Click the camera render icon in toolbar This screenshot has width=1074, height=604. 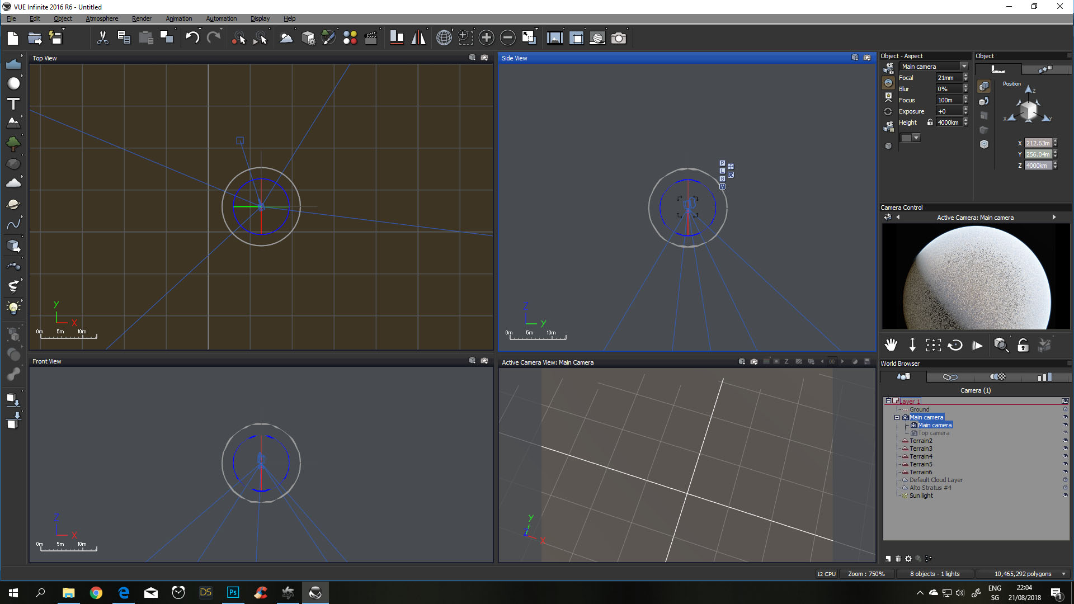tap(619, 38)
